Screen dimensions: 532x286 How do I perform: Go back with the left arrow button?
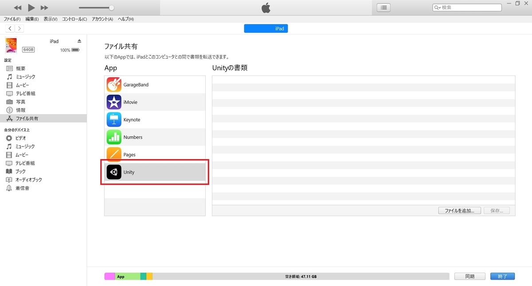click(10, 28)
